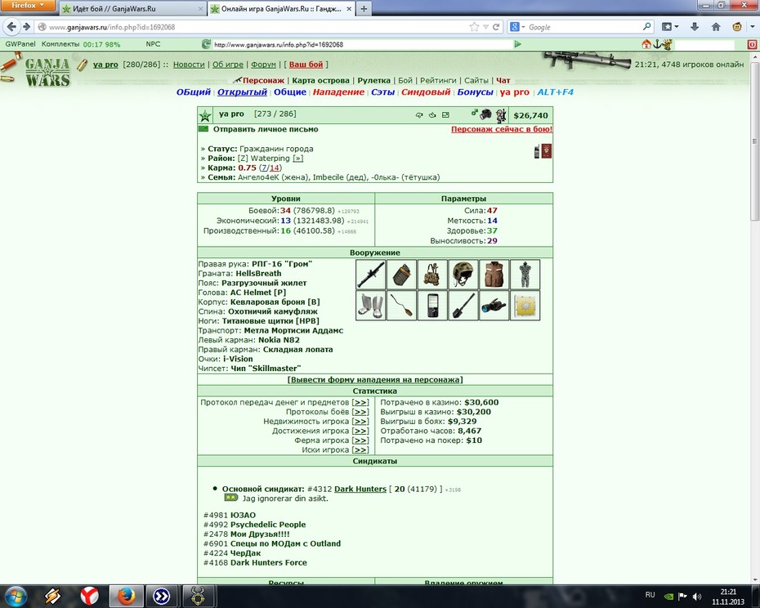Open the Персонаж menu item
The image size is (760, 608).
[x=263, y=80]
